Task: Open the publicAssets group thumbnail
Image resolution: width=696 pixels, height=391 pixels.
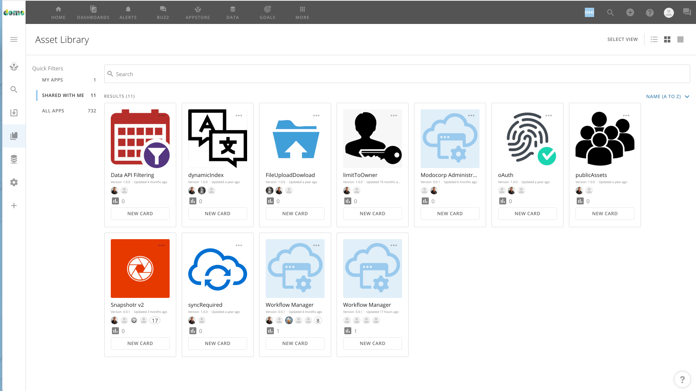Action: [605, 139]
